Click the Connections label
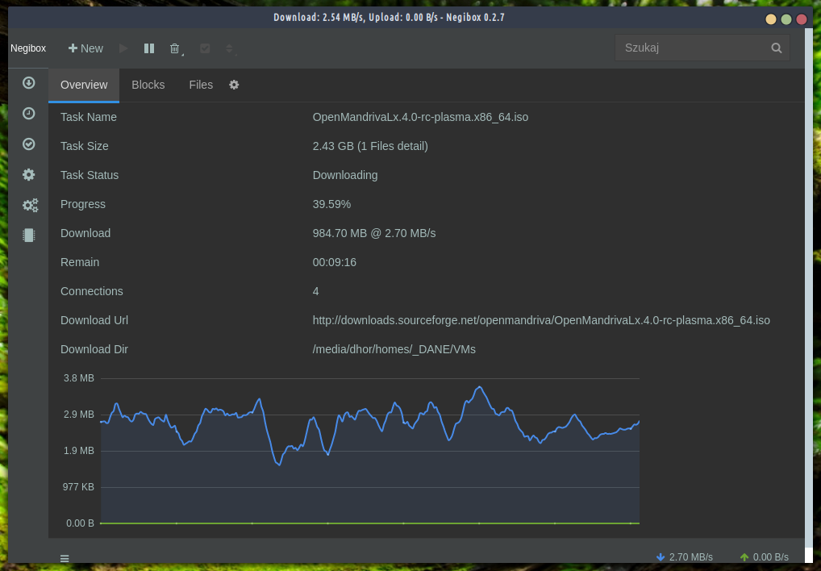Image resolution: width=821 pixels, height=571 pixels. tap(92, 291)
